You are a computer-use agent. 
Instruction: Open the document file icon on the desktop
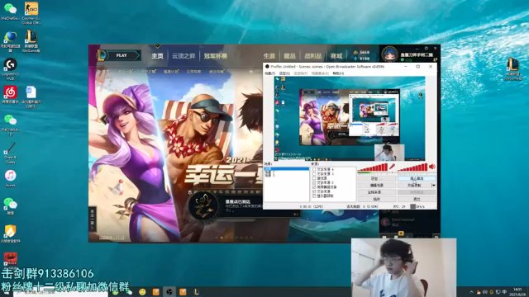point(31,97)
